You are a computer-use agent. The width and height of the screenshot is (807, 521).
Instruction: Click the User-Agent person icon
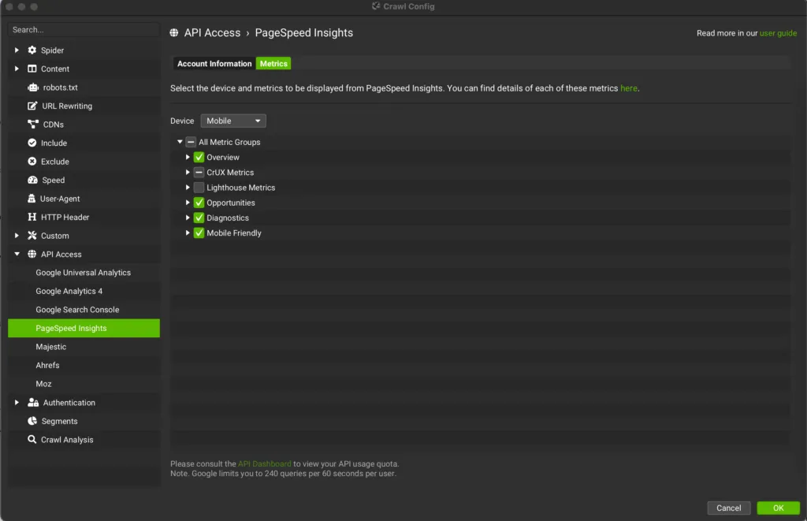[x=32, y=198]
